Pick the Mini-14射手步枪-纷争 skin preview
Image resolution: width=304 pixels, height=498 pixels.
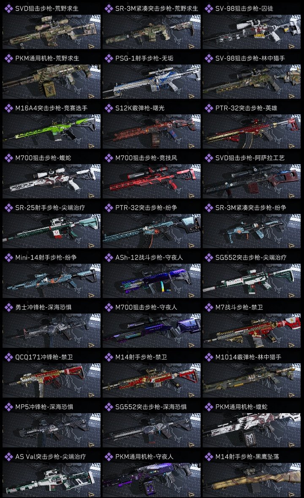(52, 281)
